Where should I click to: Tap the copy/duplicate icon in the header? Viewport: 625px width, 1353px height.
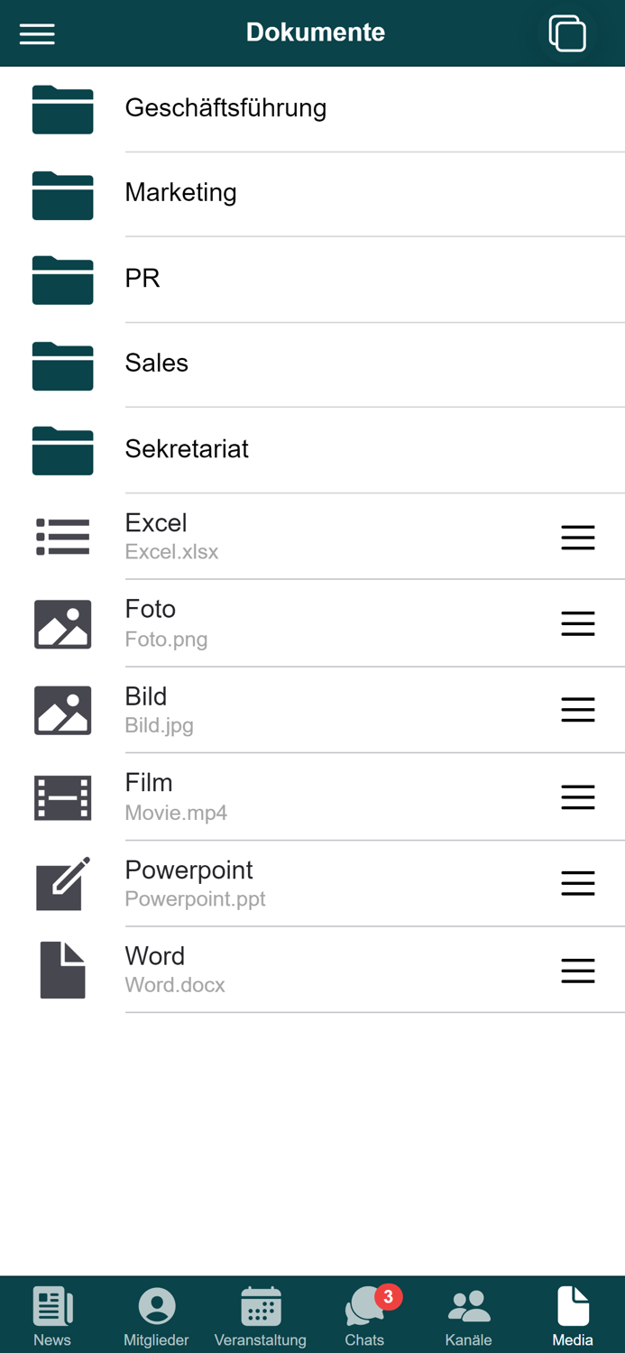tap(567, 32)
